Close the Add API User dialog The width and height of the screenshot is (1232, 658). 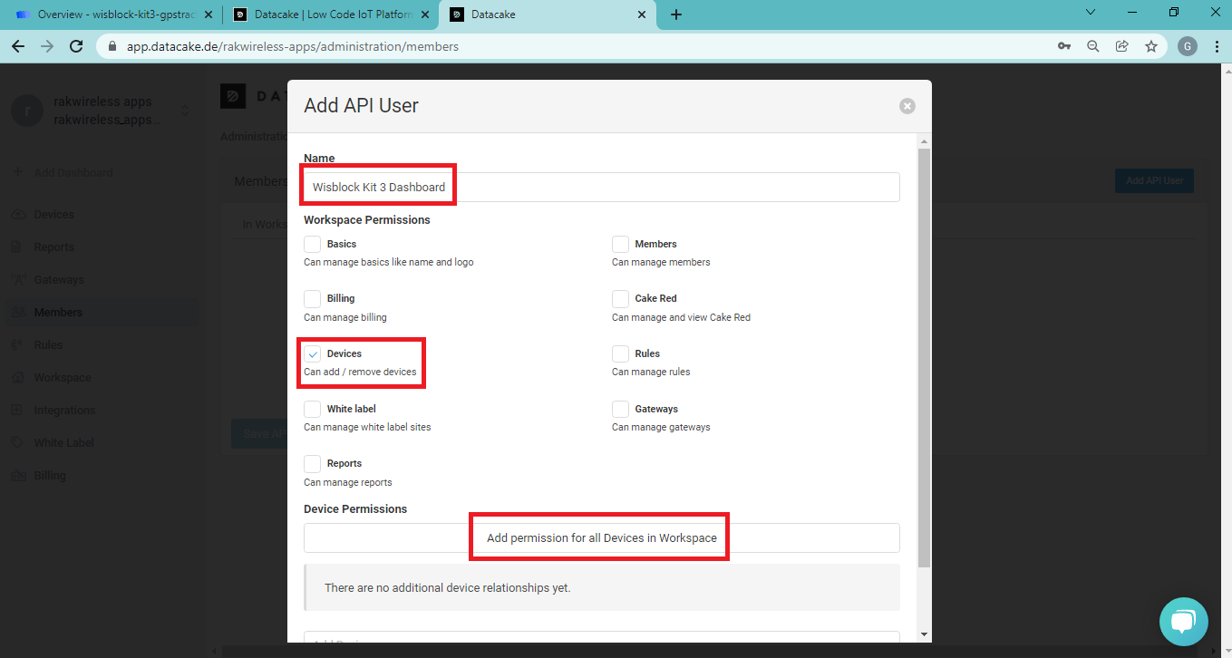[907, 106]
